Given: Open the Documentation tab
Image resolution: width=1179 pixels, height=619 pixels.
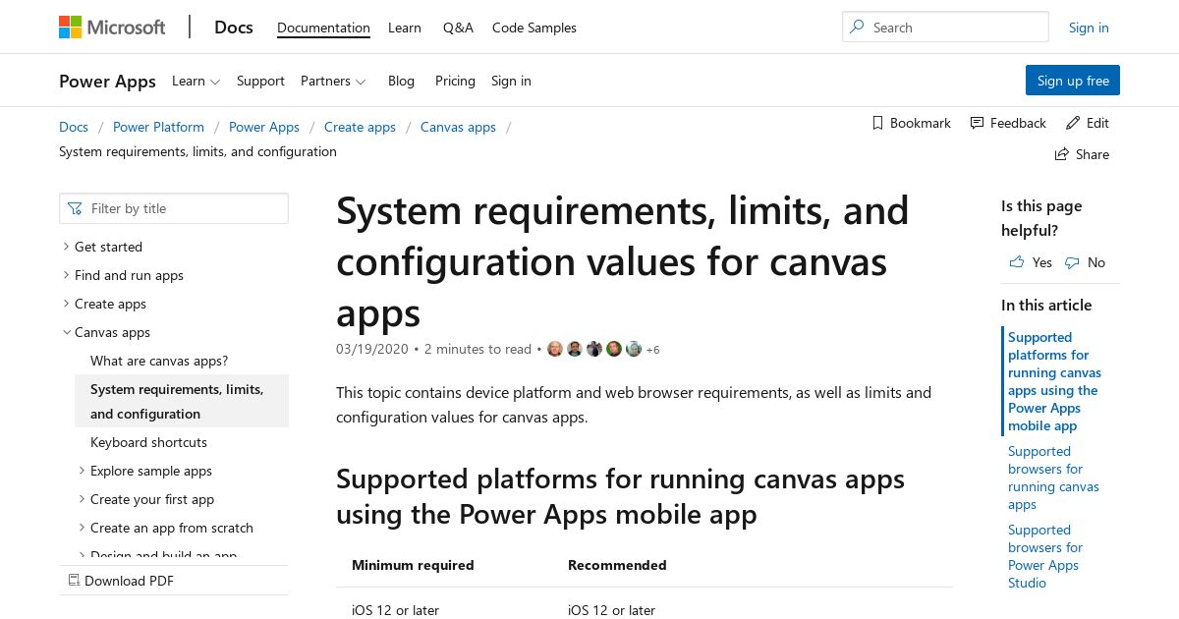Looking at the screenshot, I should (323, 28).
